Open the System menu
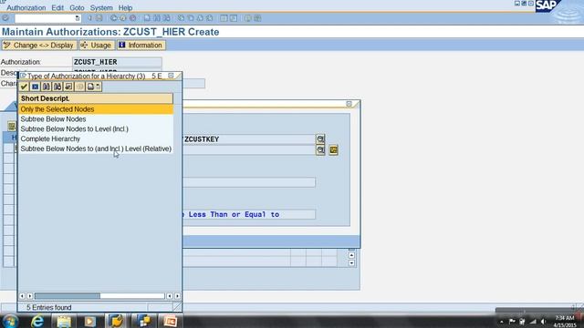 coord(101,7)
